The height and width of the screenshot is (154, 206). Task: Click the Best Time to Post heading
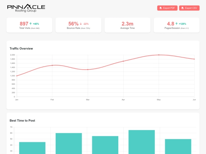(23, 121)
